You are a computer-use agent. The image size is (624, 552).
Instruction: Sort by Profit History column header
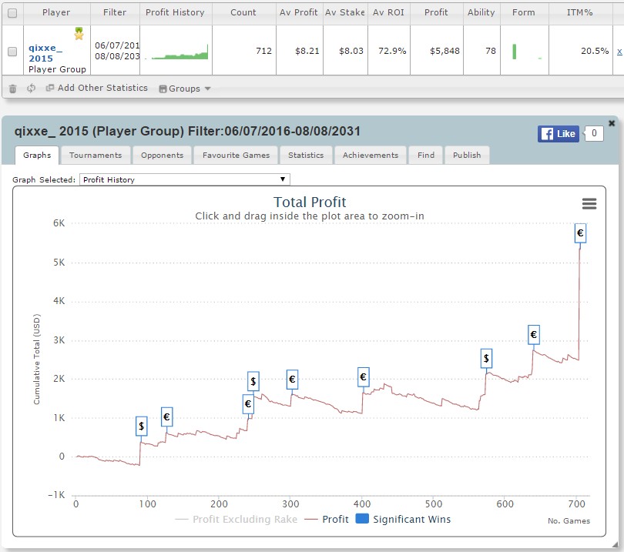[175, 12]
